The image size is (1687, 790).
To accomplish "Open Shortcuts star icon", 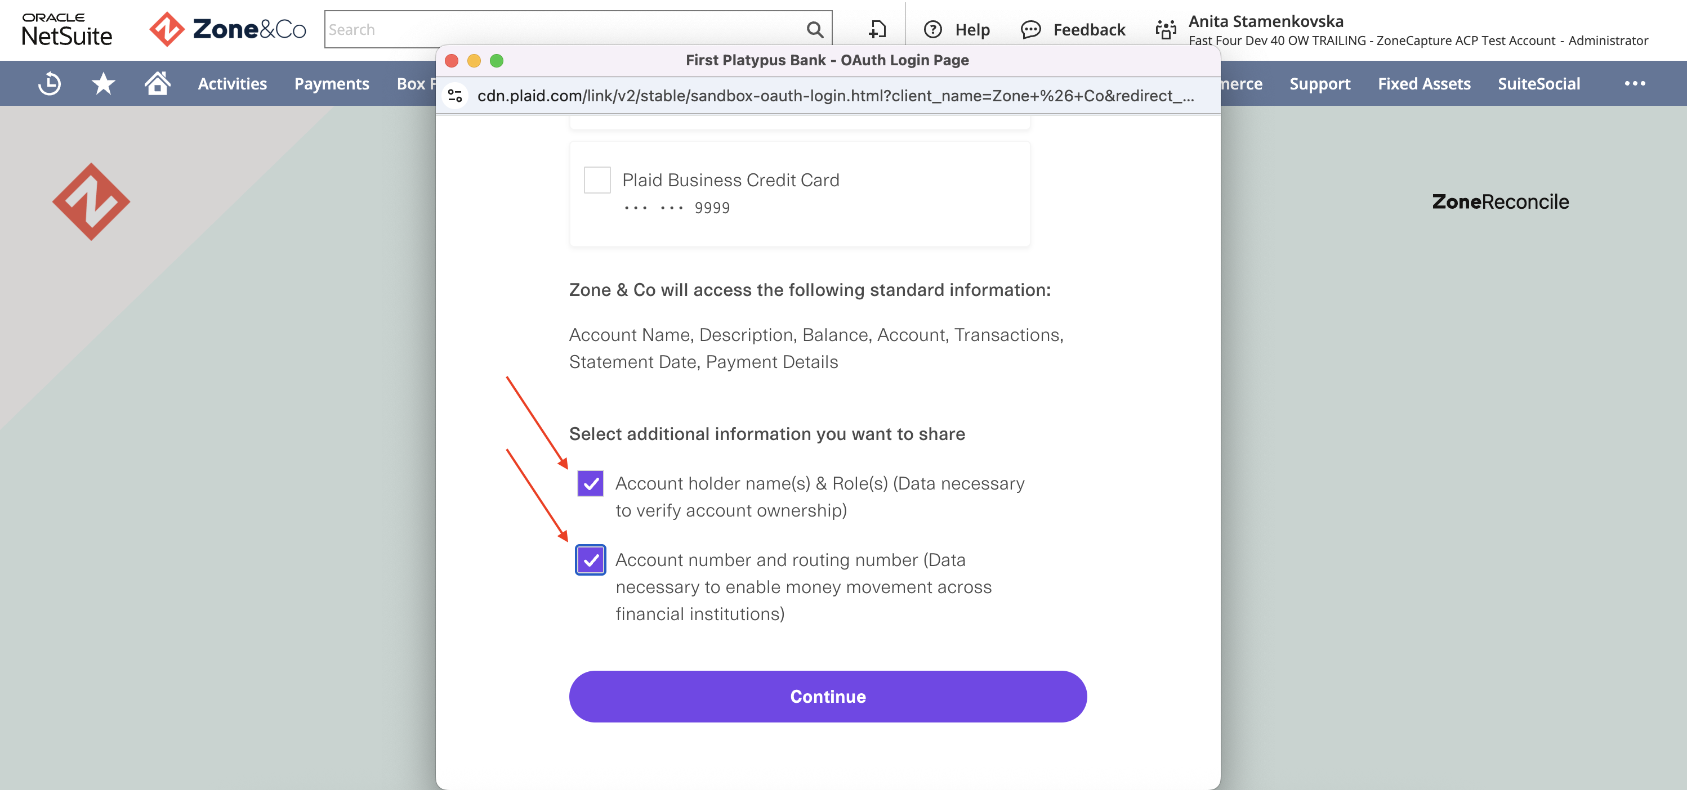I will (104, 84).
